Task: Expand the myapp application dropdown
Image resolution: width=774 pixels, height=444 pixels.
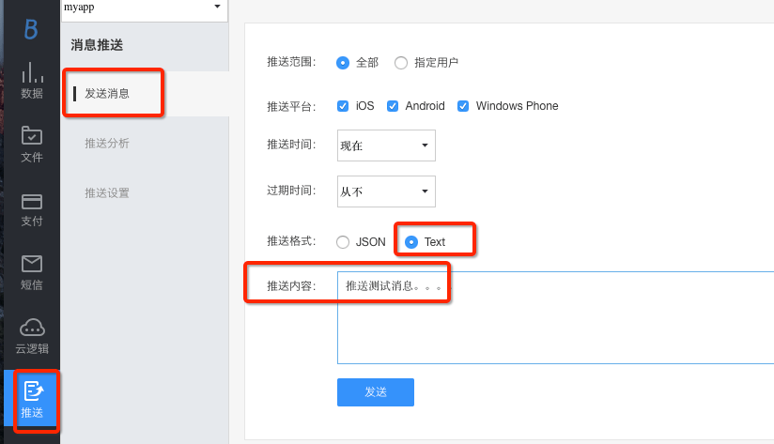Action: point(145,8)
